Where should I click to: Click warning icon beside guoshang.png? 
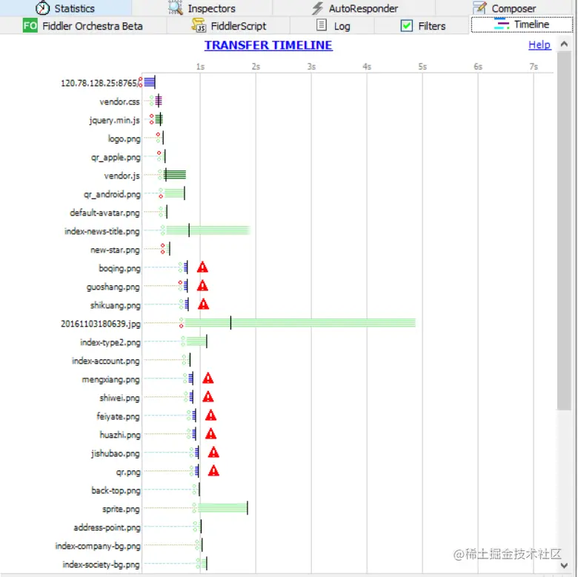click(202, 286)
